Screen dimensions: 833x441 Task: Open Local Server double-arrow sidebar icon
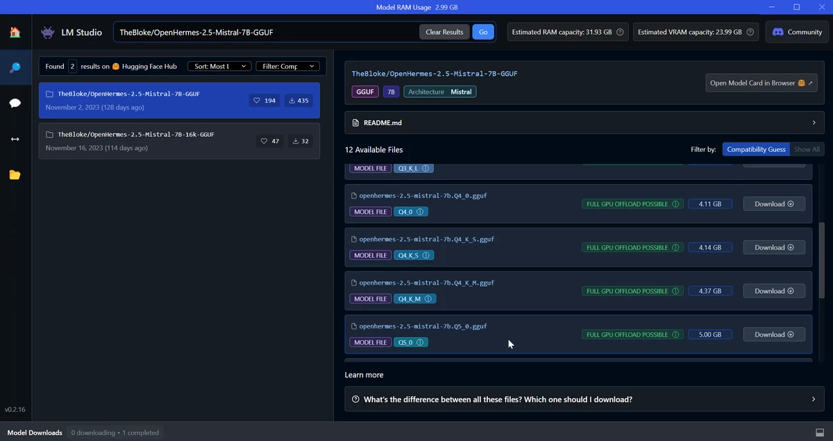pos(15,139)
